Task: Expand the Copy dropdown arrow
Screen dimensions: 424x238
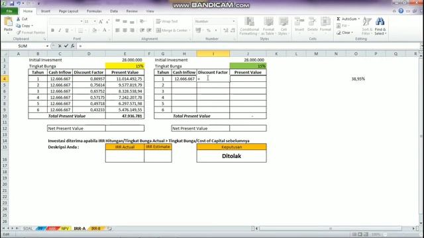Action: 32,26
